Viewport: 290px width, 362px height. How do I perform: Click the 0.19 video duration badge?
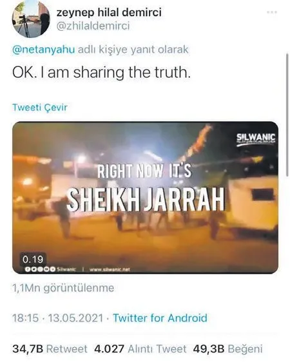(x=33, y=260)
